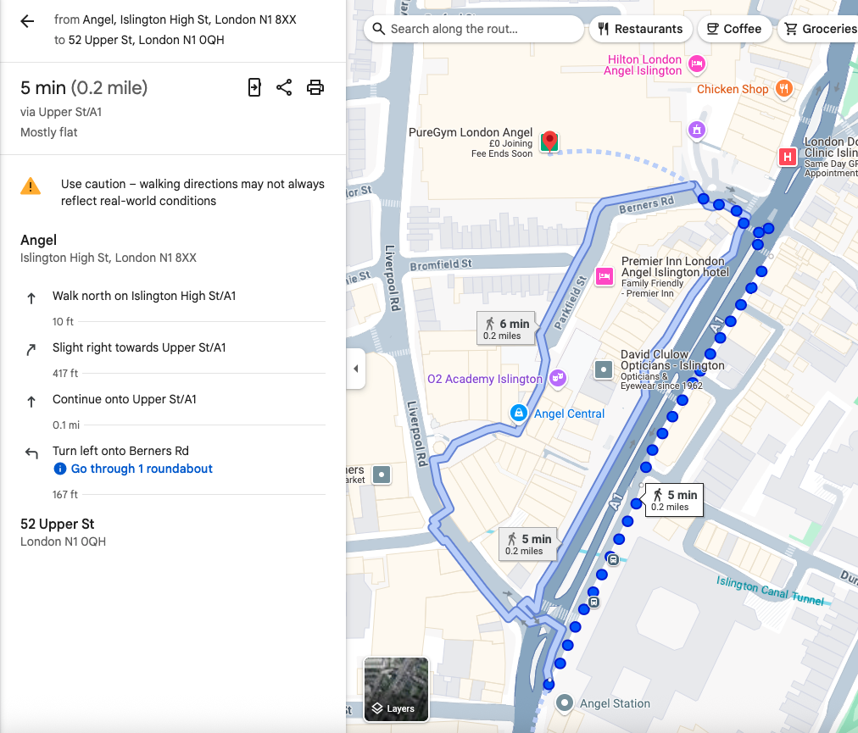Click PureGym London Angel map label
The height and width of the screenshot is (733, 858).
pyautogui.click(x=471, y=132)
